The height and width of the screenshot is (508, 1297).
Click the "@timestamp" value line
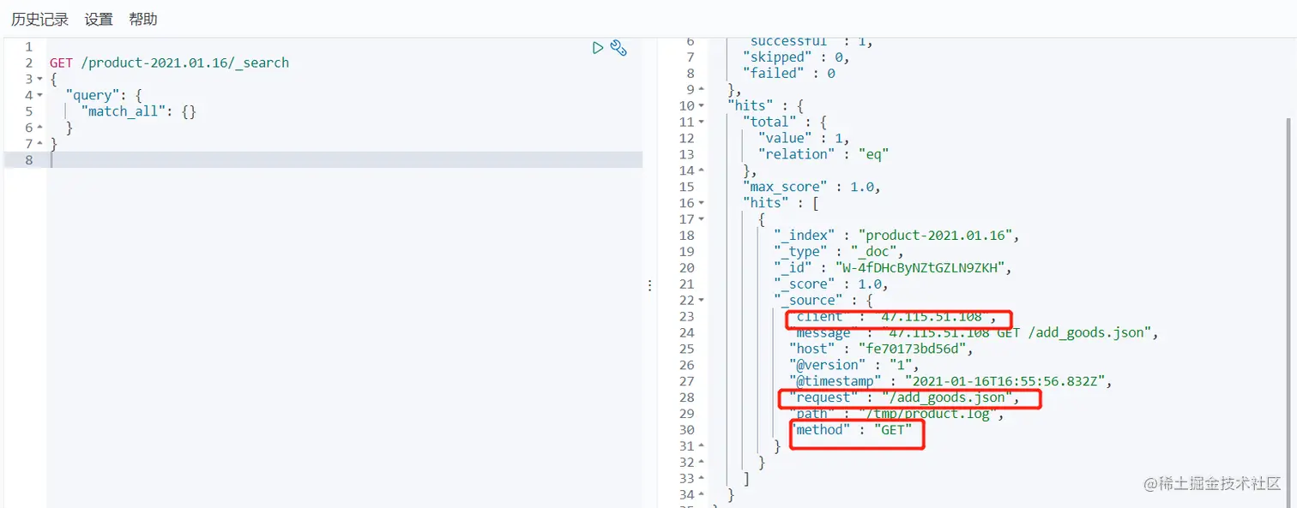coord(950,382)
